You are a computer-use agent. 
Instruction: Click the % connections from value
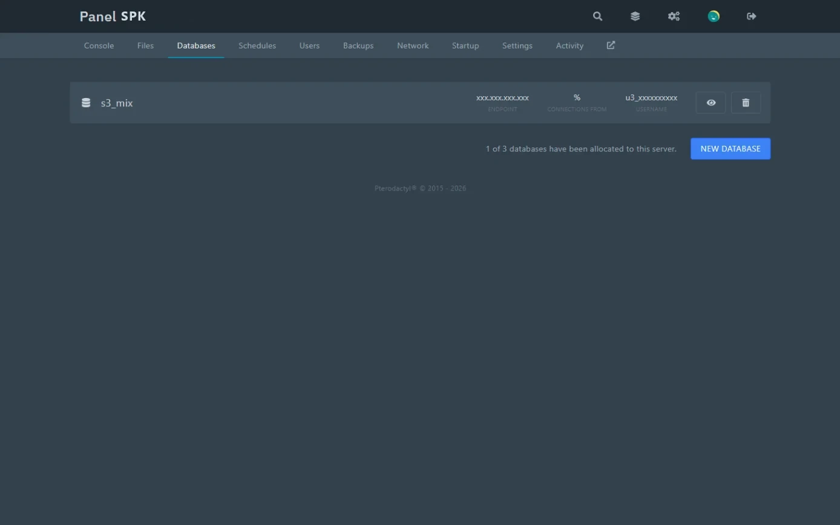click(577, 97)
